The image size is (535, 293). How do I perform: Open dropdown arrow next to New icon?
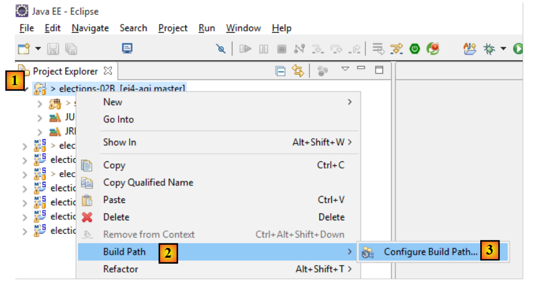pos(38,49)
